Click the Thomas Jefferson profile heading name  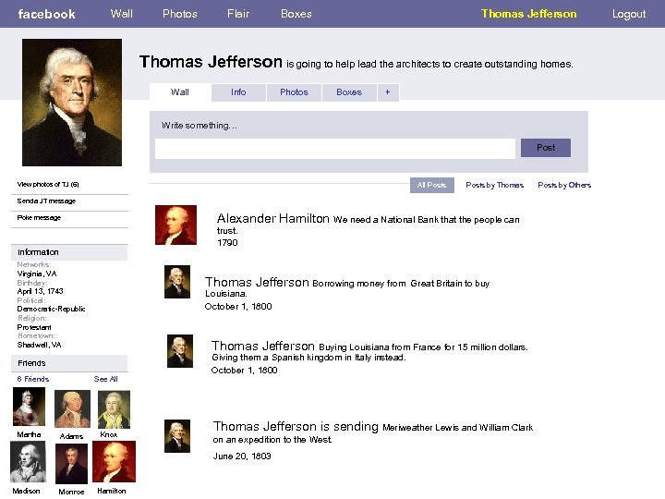point(211,62)
